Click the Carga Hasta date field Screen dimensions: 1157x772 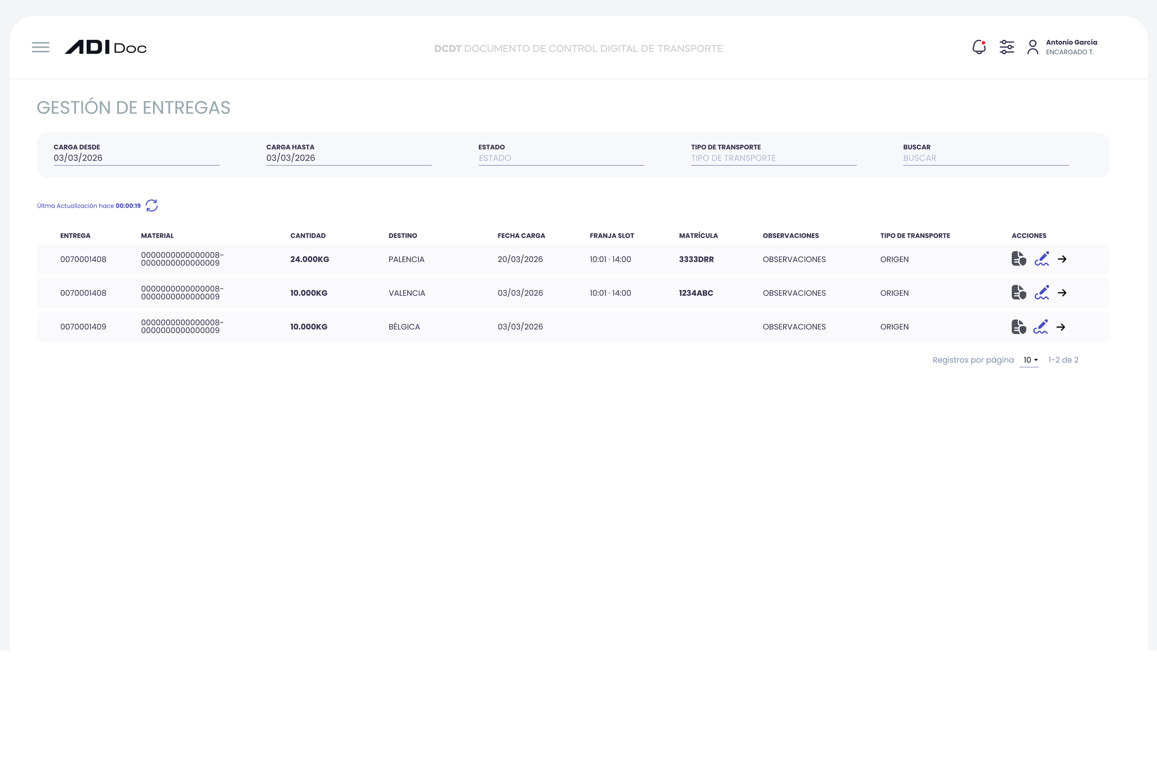[349, 158]
